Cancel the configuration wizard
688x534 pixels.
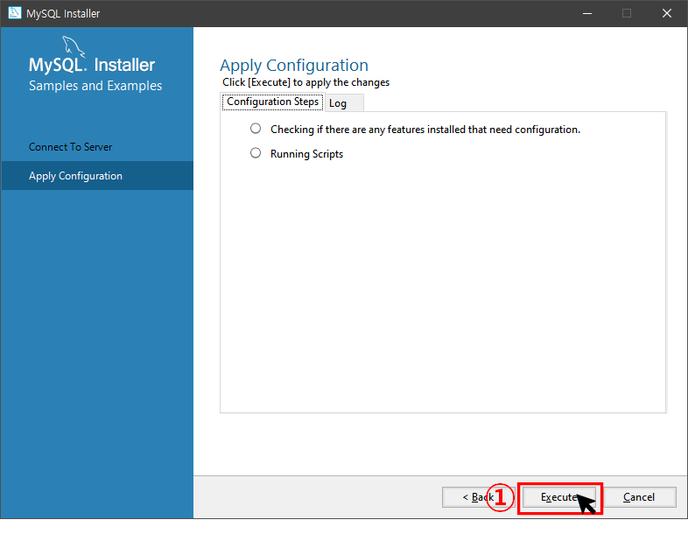point(639,497)
